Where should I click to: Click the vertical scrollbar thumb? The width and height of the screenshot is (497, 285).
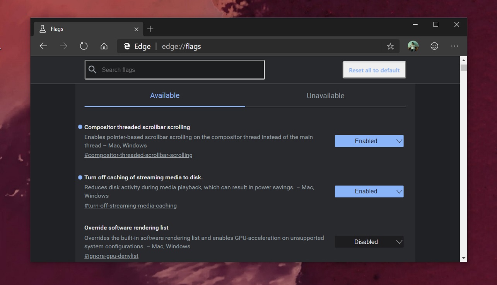coord(463,68)
